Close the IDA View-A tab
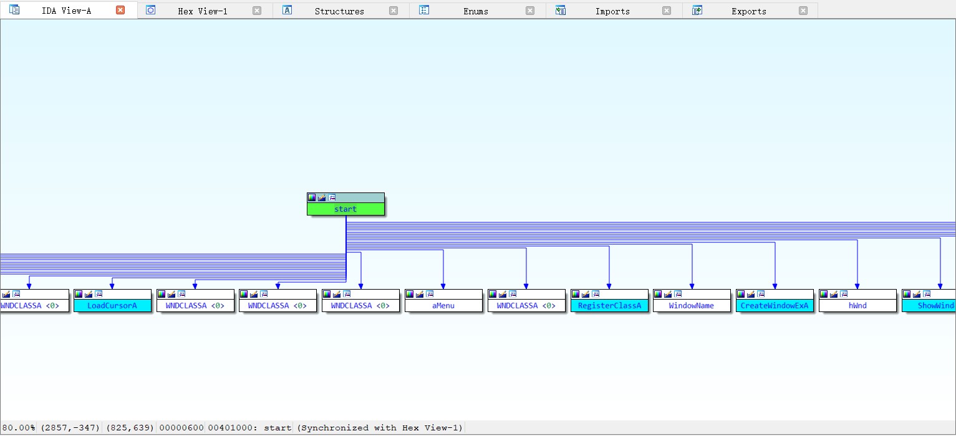956x436 pixels. (x=120, y=10)
